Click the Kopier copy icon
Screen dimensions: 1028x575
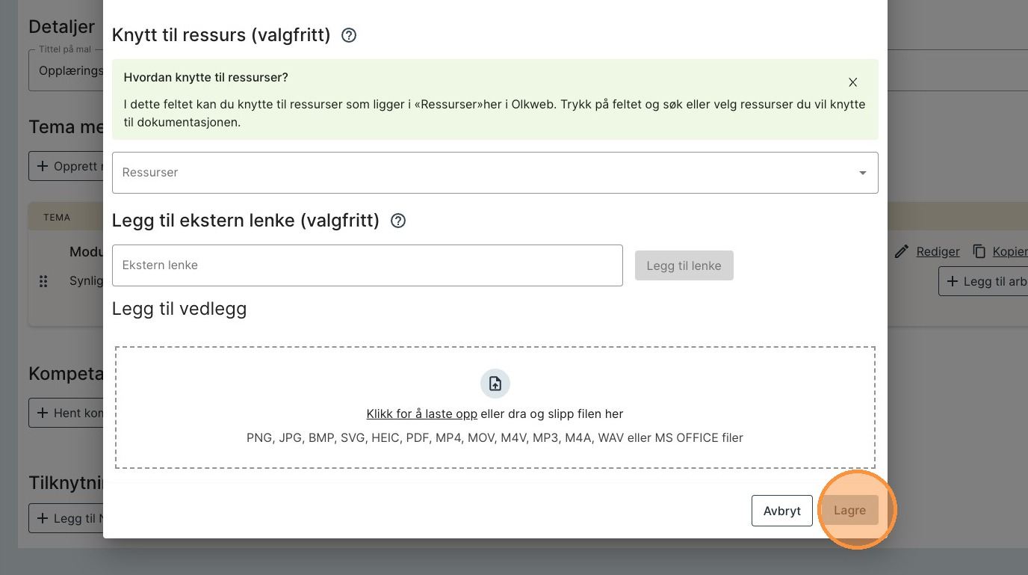979,251
